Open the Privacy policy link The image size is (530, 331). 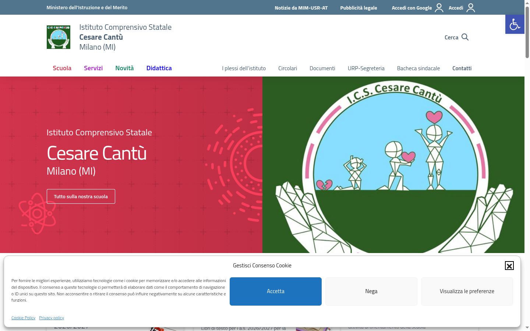click(x=52, y=318)
